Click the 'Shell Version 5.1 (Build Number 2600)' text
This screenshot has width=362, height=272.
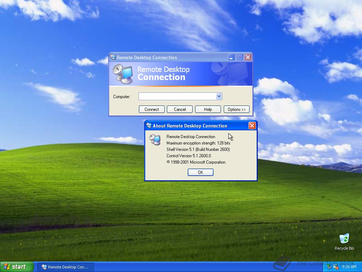(x=198, y=149)
